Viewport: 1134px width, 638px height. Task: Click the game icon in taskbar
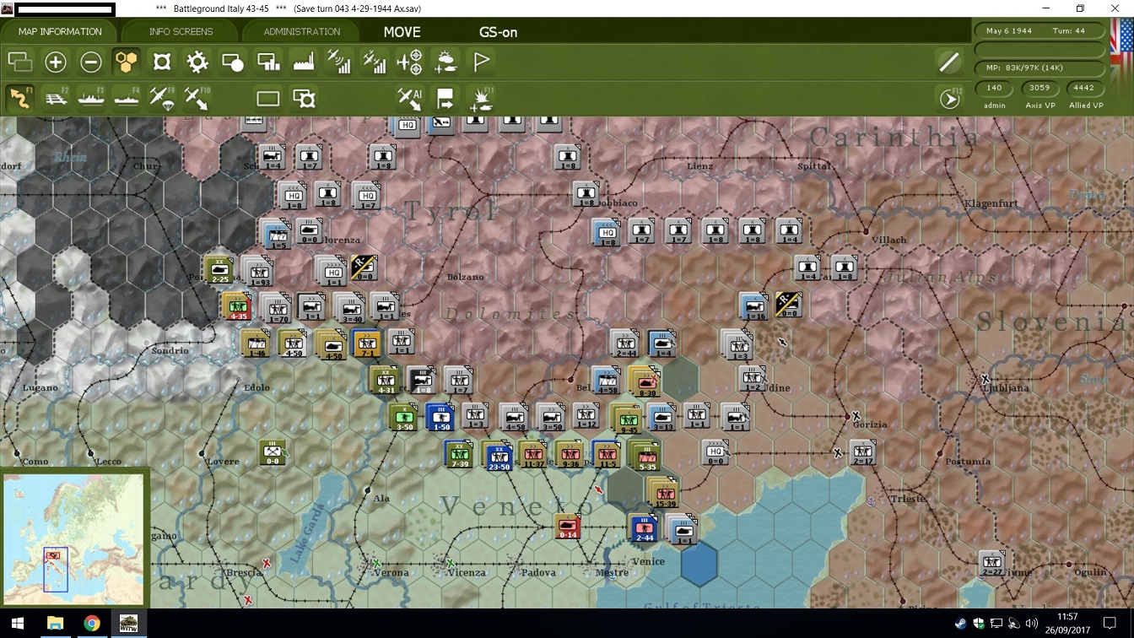pos(129,624)
